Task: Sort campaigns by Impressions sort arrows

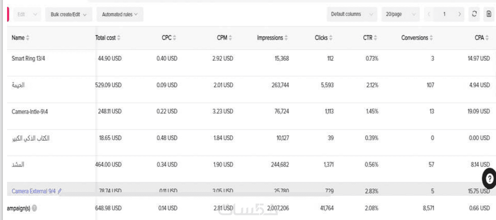Action: [x=286, y=38]
